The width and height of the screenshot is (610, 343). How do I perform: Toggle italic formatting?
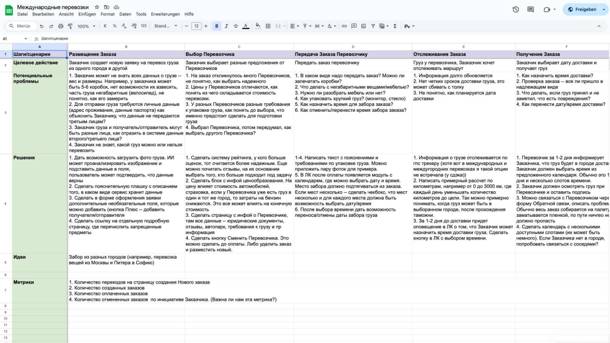click(x=226, y=26)
